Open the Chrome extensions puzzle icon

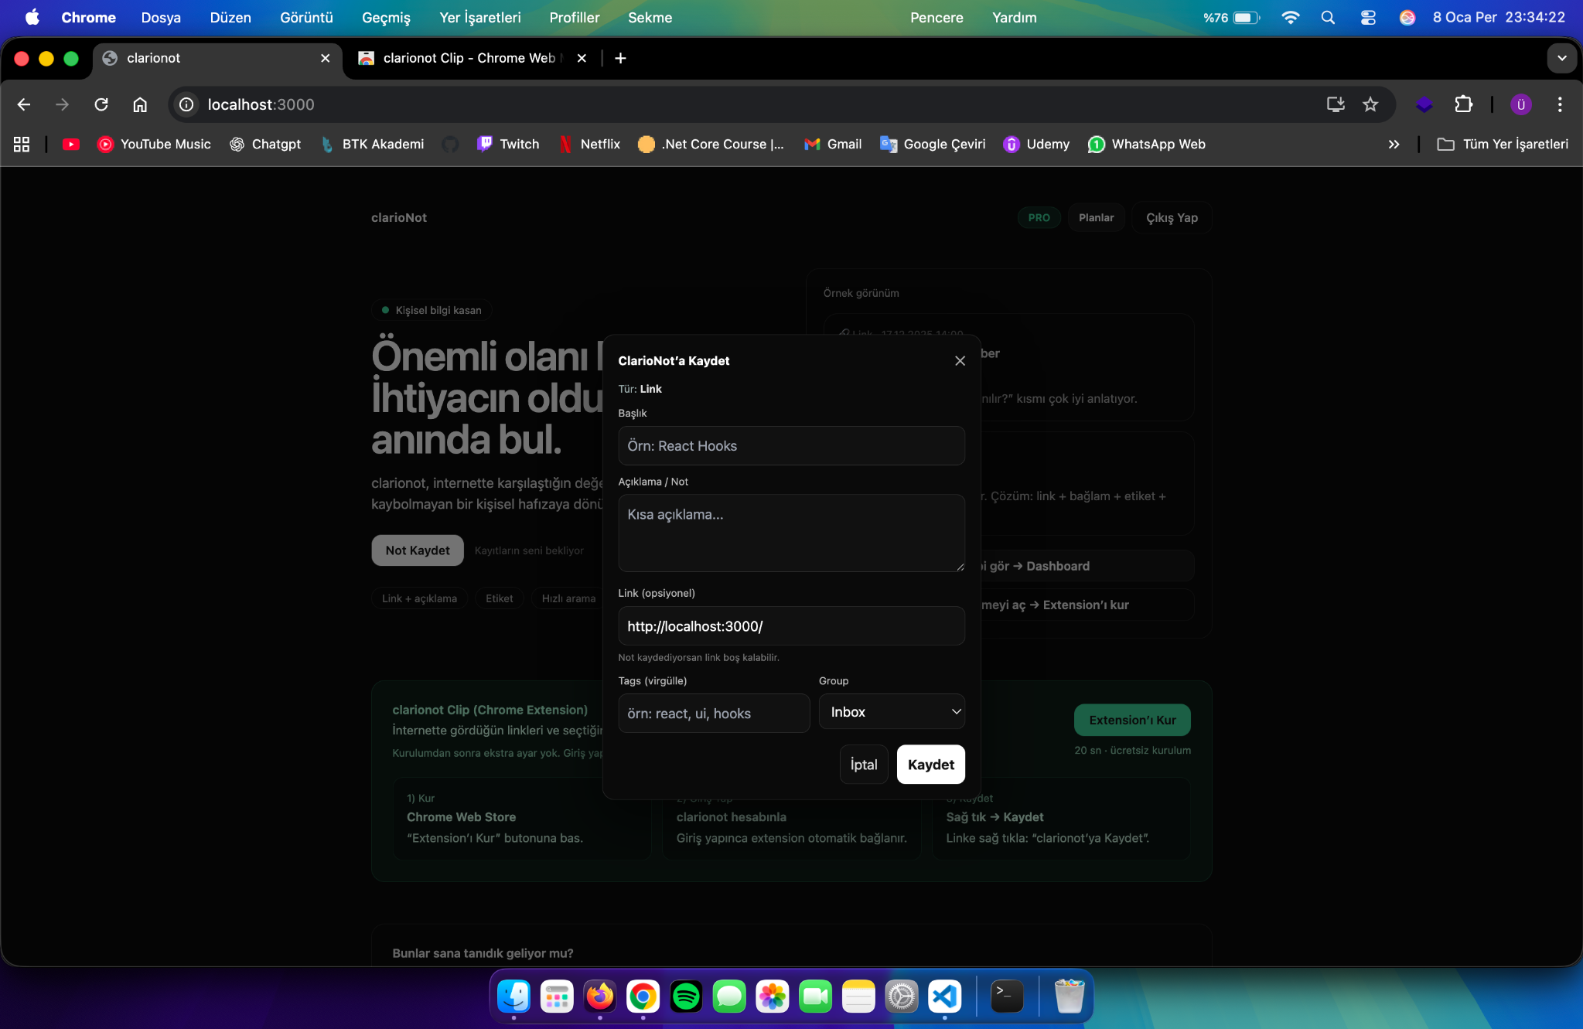pos(1463,104)
